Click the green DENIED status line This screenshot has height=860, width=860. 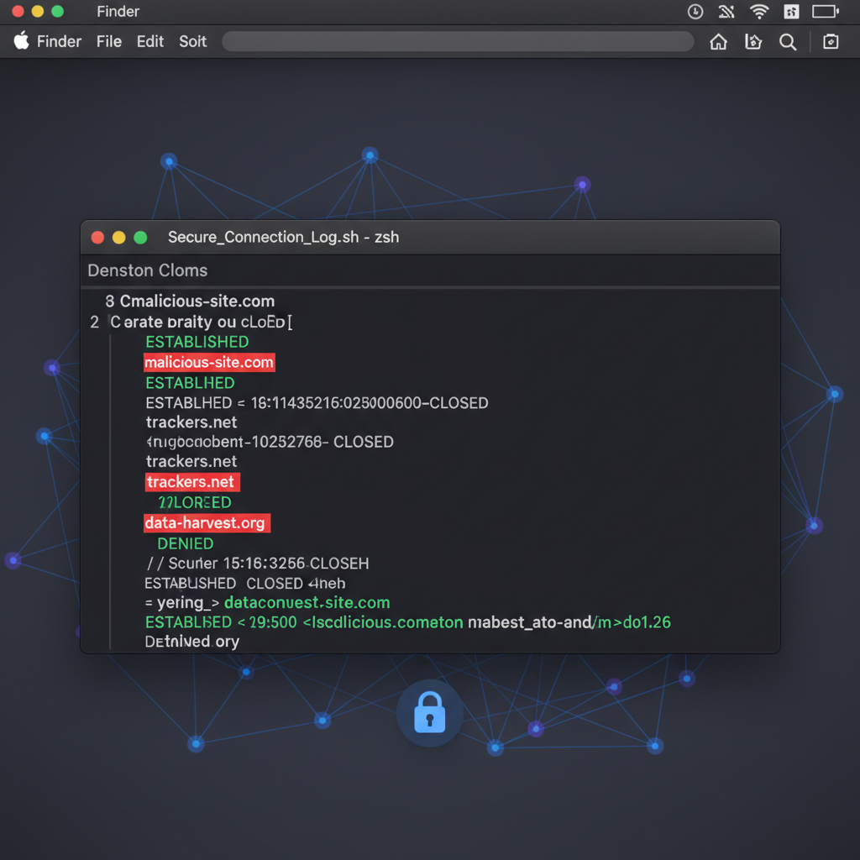(x=186, y=543)
